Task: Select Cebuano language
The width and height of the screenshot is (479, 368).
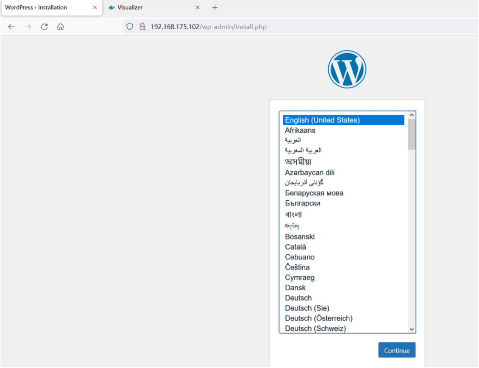Action: [x=344, y=257]
